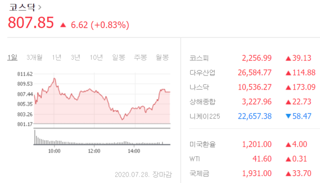Select the 1일 chart tab
This screenshot has height=183, width=320.
12,57
